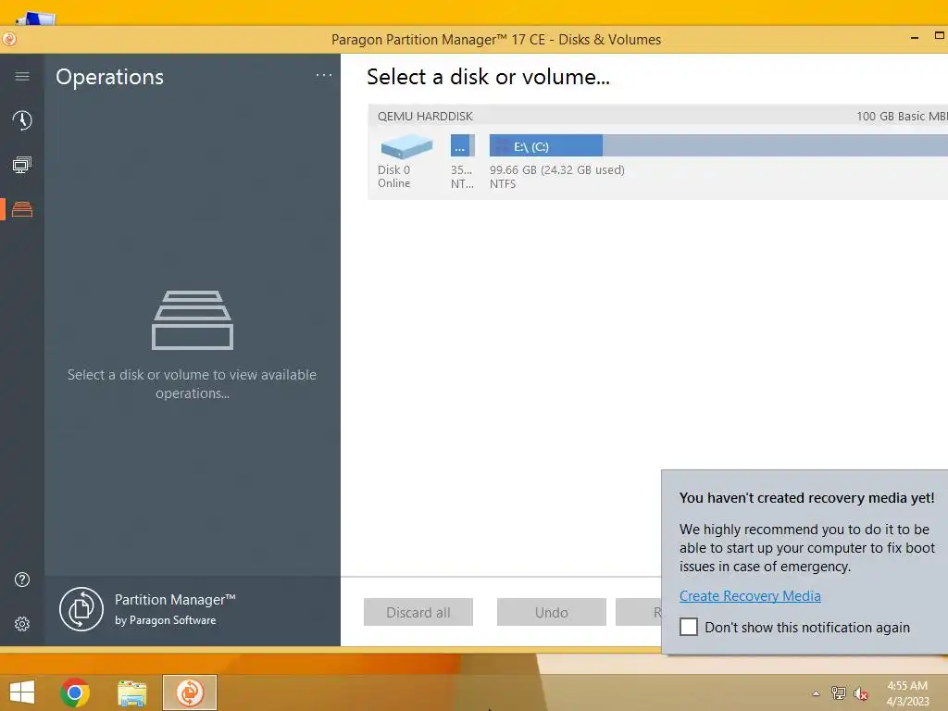
Task: Open the Settings gear icon
Action: (x=22, y=624)
